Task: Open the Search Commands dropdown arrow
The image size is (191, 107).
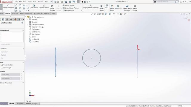Action: [x=178, y=2]
